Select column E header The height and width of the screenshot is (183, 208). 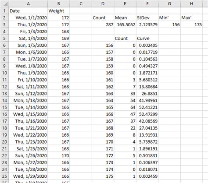click(x=125, y=4)
